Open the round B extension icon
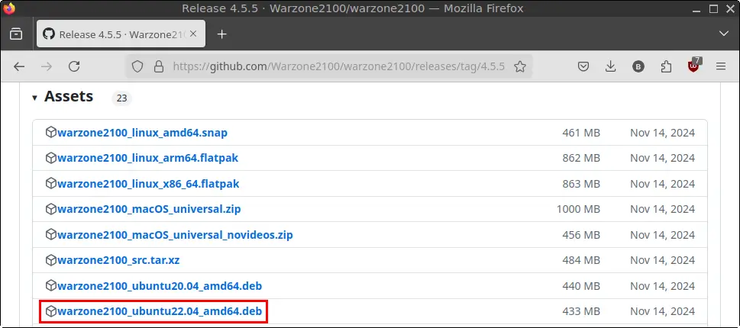740x328 pixels. coord(638,67)
